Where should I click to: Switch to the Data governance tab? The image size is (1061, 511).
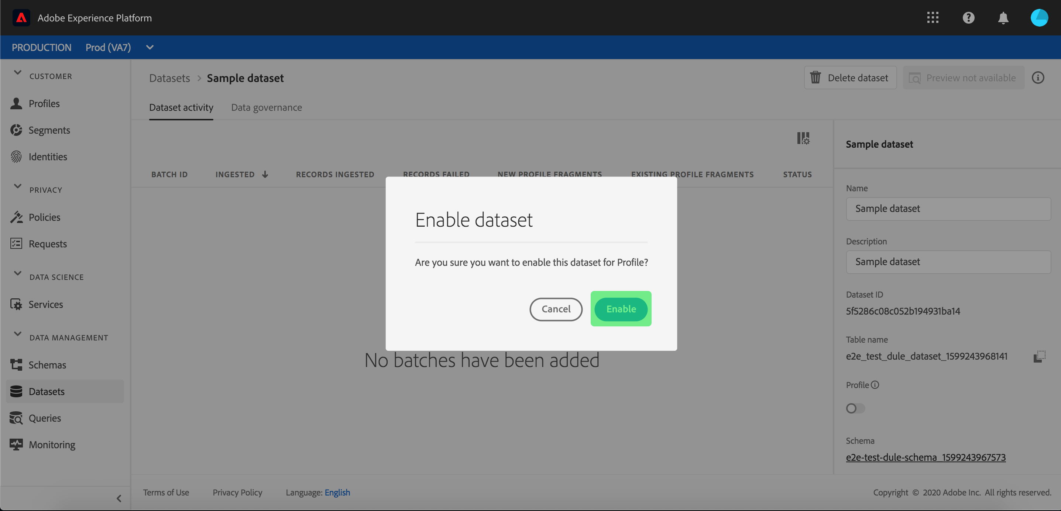click(x=267, y=107)
